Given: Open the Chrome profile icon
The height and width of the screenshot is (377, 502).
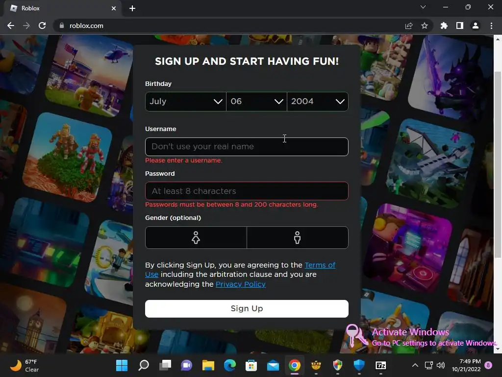Looking at the screenshot, I should (476, 26).
